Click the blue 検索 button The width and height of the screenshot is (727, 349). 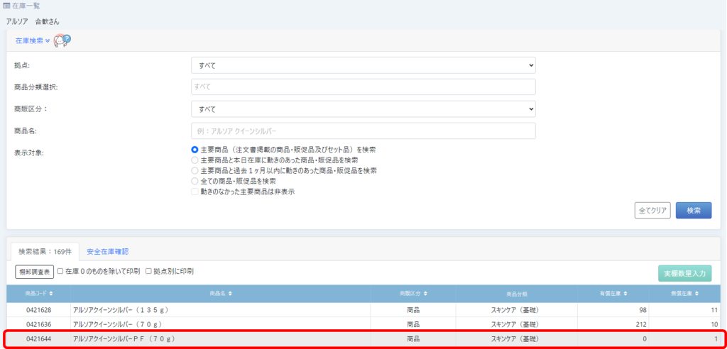pyautogui.click(x=694, y=211)
